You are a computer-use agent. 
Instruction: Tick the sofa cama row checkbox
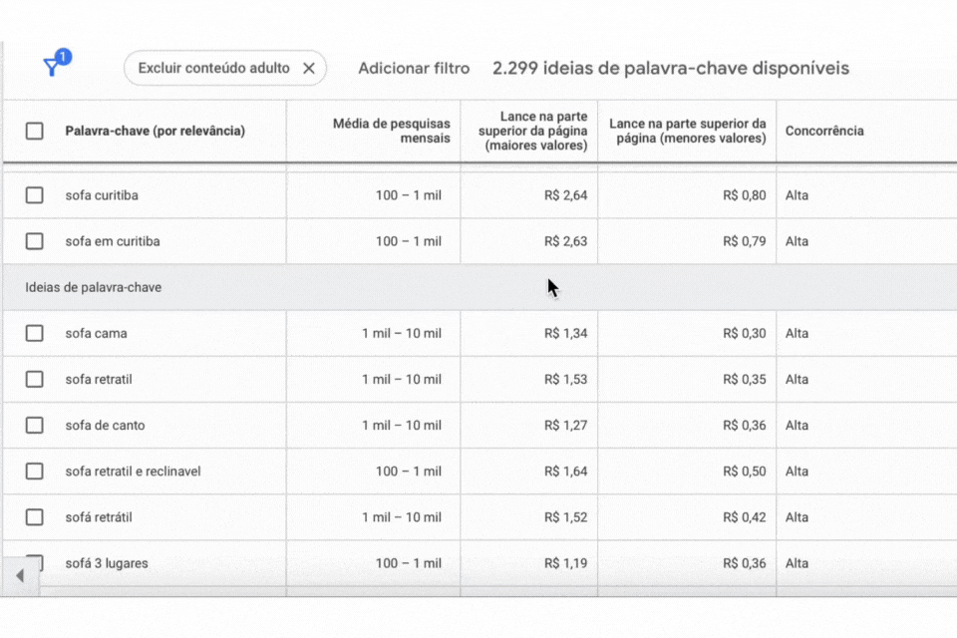35,333
